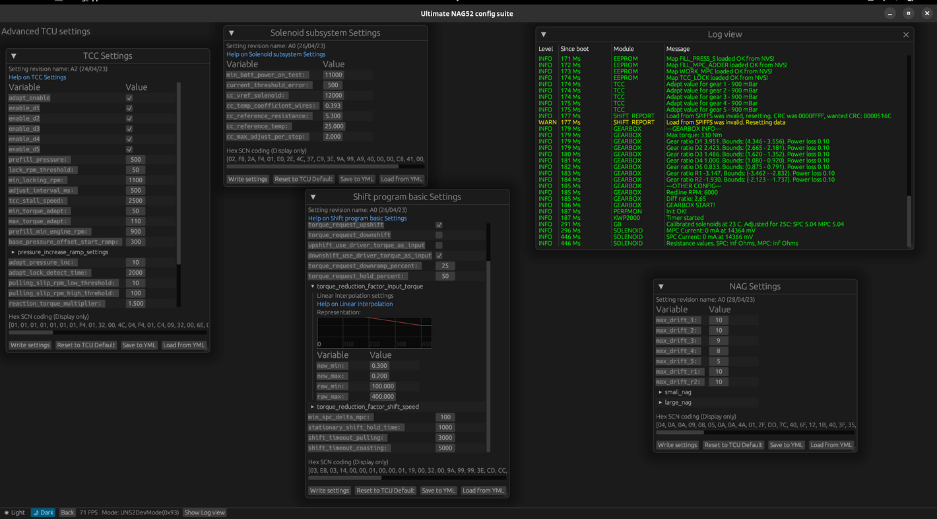Image resolution: width=937 pixels, height=519 pixels.
Task: Reset Shift program to TCU Default
Action: pos(385,491)
